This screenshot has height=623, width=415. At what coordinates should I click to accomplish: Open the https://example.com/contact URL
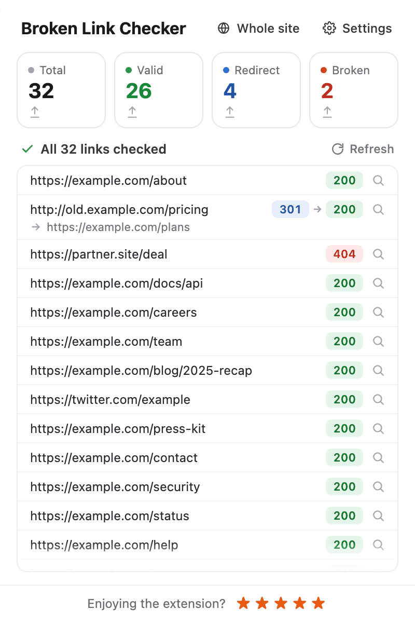click(x=114, y=458)
